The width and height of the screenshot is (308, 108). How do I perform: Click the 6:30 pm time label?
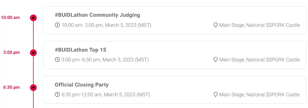coord(11,87)
